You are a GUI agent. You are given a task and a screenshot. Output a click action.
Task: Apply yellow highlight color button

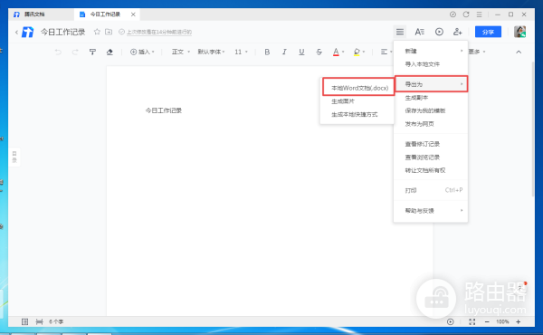(x=357, y=52)
